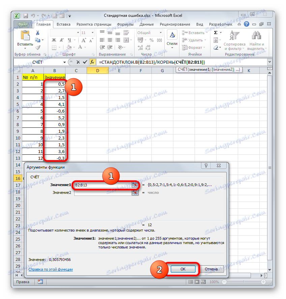Screen dimensions: 286x299
Task: Click the Insert Function fx icon
Action: 92,61
